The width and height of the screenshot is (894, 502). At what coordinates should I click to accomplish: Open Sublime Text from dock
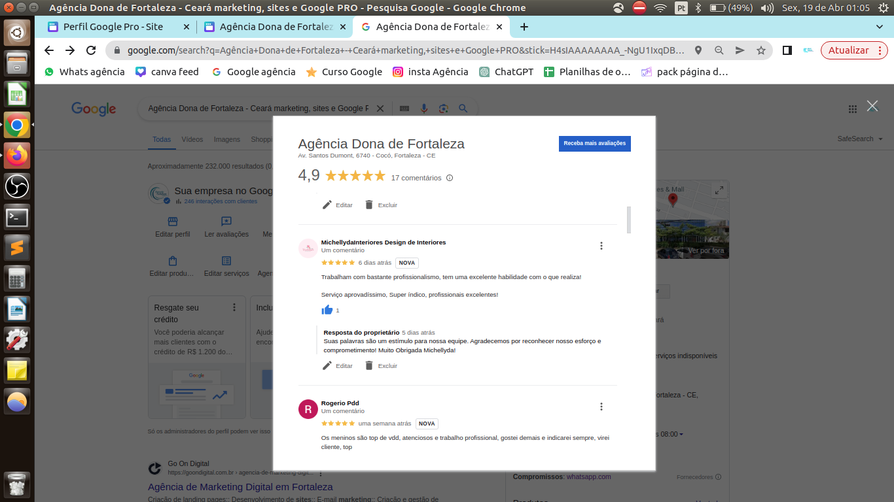[17, 248]
